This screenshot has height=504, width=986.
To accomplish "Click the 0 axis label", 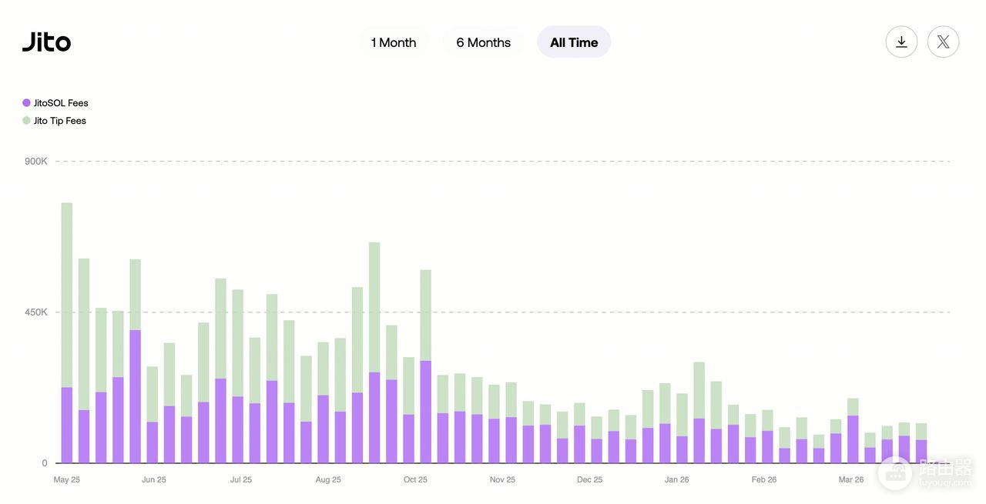I will tap(45, 463).
